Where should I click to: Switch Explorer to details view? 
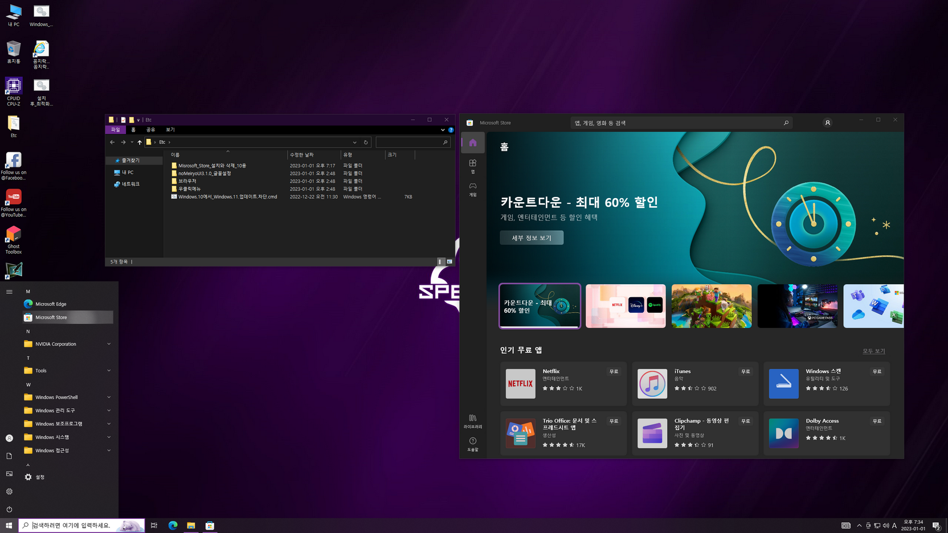(440, 262)
